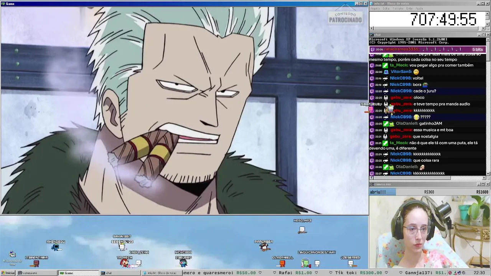
Task: Click the ZORUSBP avatar with 3D glasses
Action: point(183,263)
